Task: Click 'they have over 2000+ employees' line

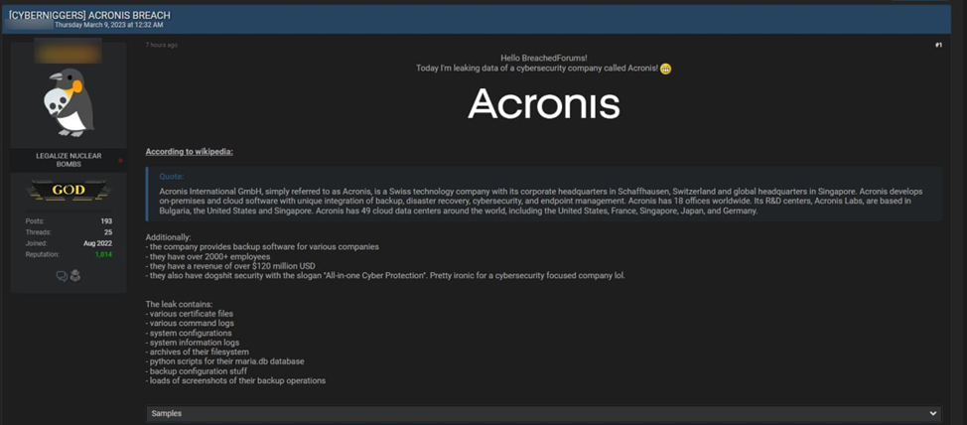Action: point(209,256)
